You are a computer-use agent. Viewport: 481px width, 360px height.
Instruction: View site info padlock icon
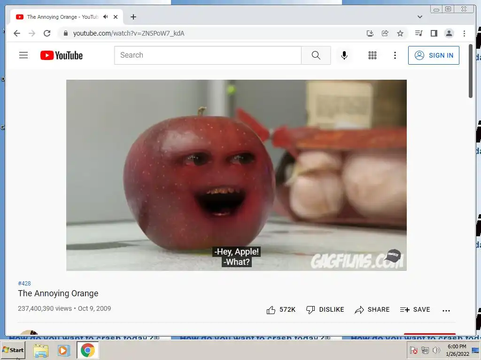tap(65, 33)
